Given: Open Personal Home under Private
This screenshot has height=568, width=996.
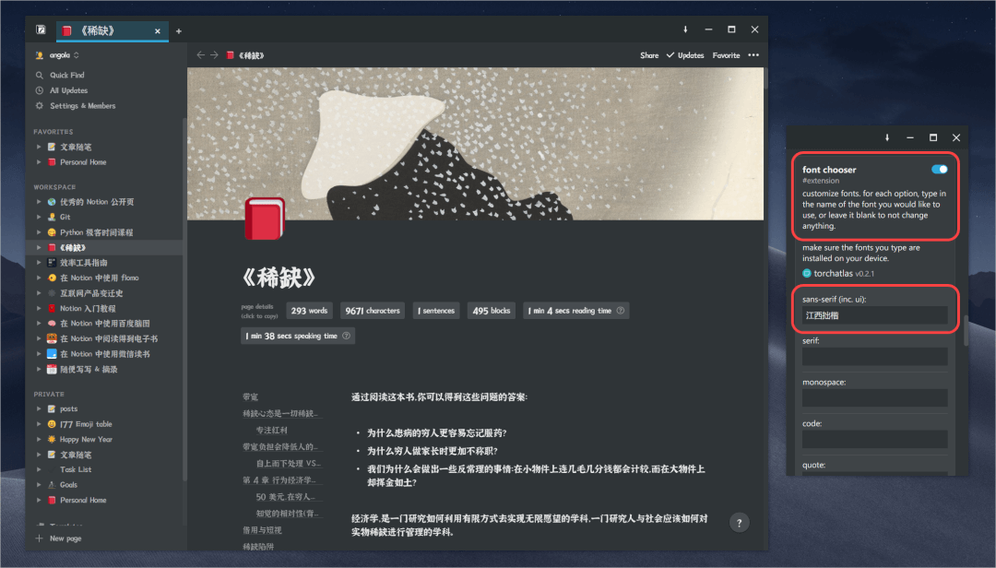Looking at the screenshot, I should point(83,500).
